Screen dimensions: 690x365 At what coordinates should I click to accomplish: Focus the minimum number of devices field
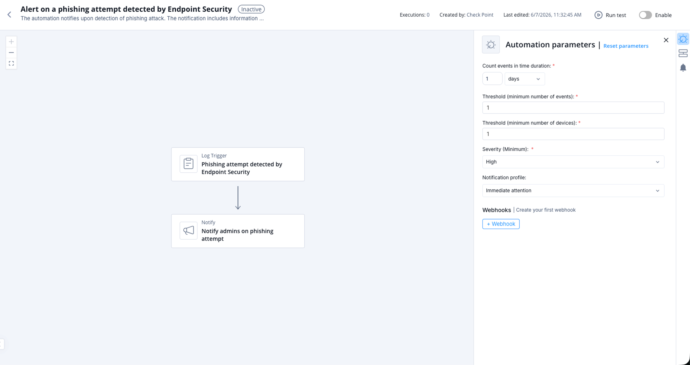(x=573, y=134)
